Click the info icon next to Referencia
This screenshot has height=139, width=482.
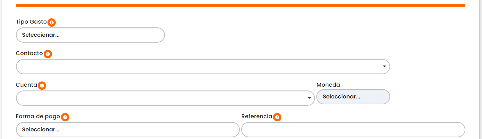pyautogui.click(x=277, y=117)
